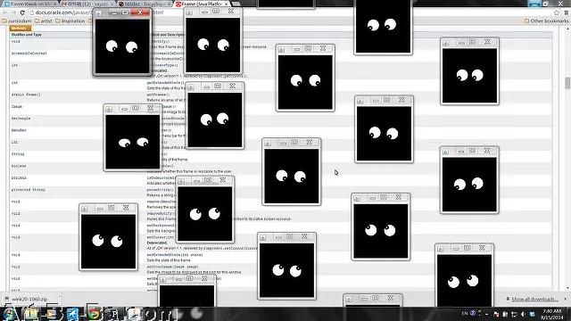The width and height of the screenshot is (571, 321).
Task: Bookmark this page with the star icon
Action: point(557,12)
